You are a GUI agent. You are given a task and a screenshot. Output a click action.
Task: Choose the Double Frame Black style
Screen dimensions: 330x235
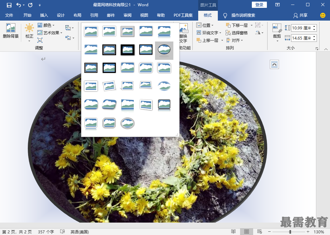coord(109,50)
